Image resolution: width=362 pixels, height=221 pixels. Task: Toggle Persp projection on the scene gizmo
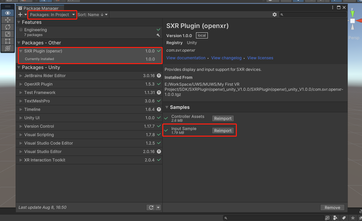pos(354,38)
